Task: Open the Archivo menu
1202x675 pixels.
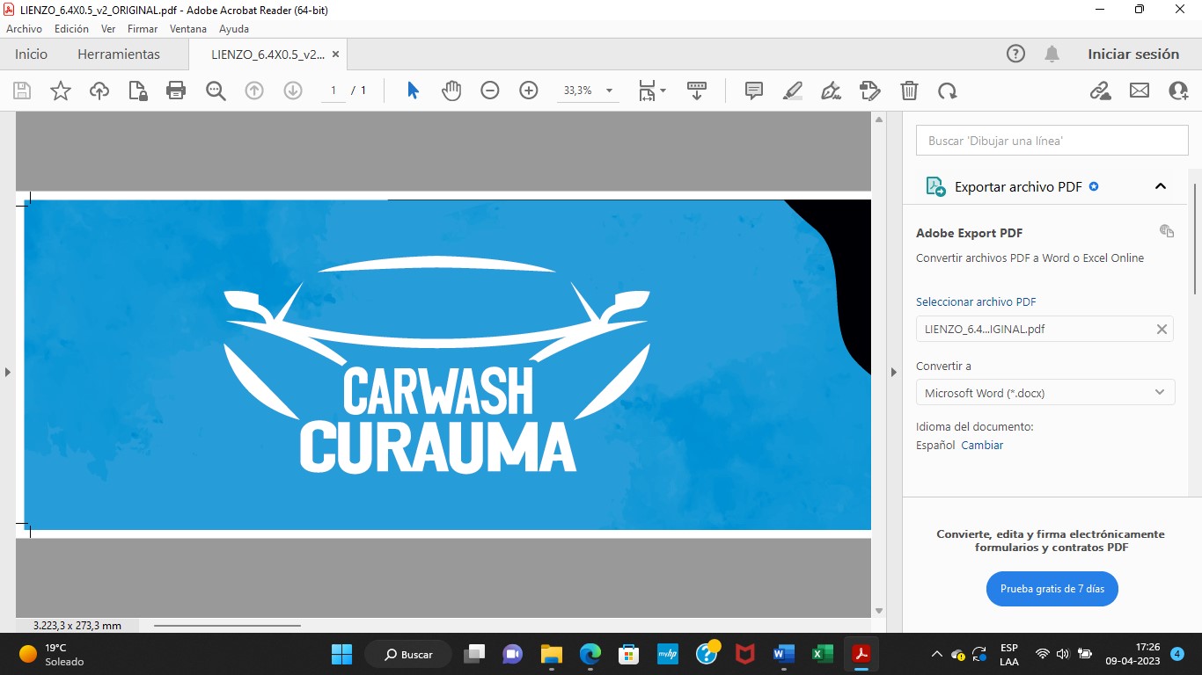Action: 24,28
